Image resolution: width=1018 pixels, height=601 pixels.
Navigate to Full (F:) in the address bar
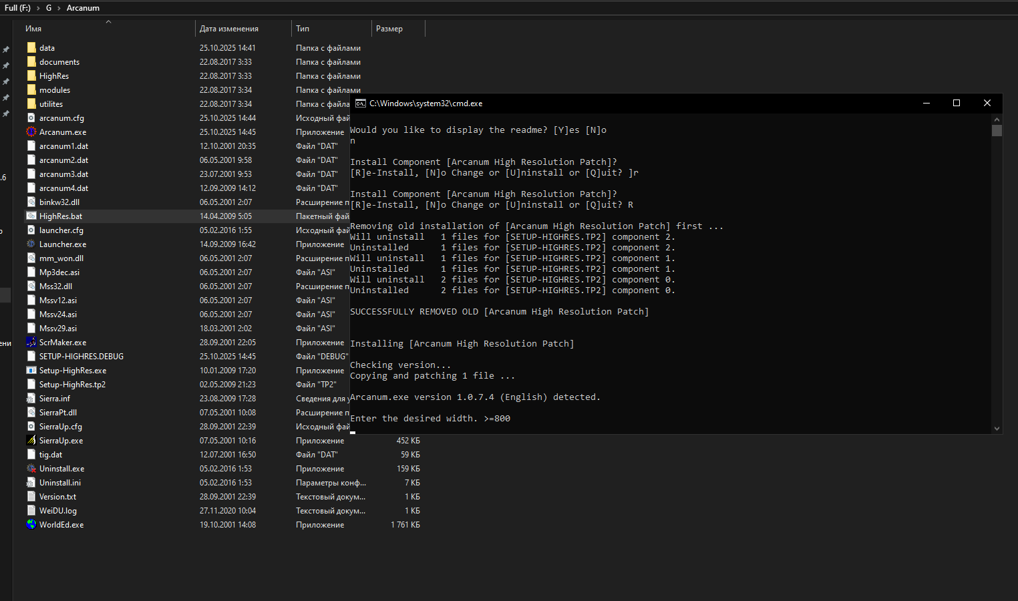pyautogui.click(x=17, y=8)
